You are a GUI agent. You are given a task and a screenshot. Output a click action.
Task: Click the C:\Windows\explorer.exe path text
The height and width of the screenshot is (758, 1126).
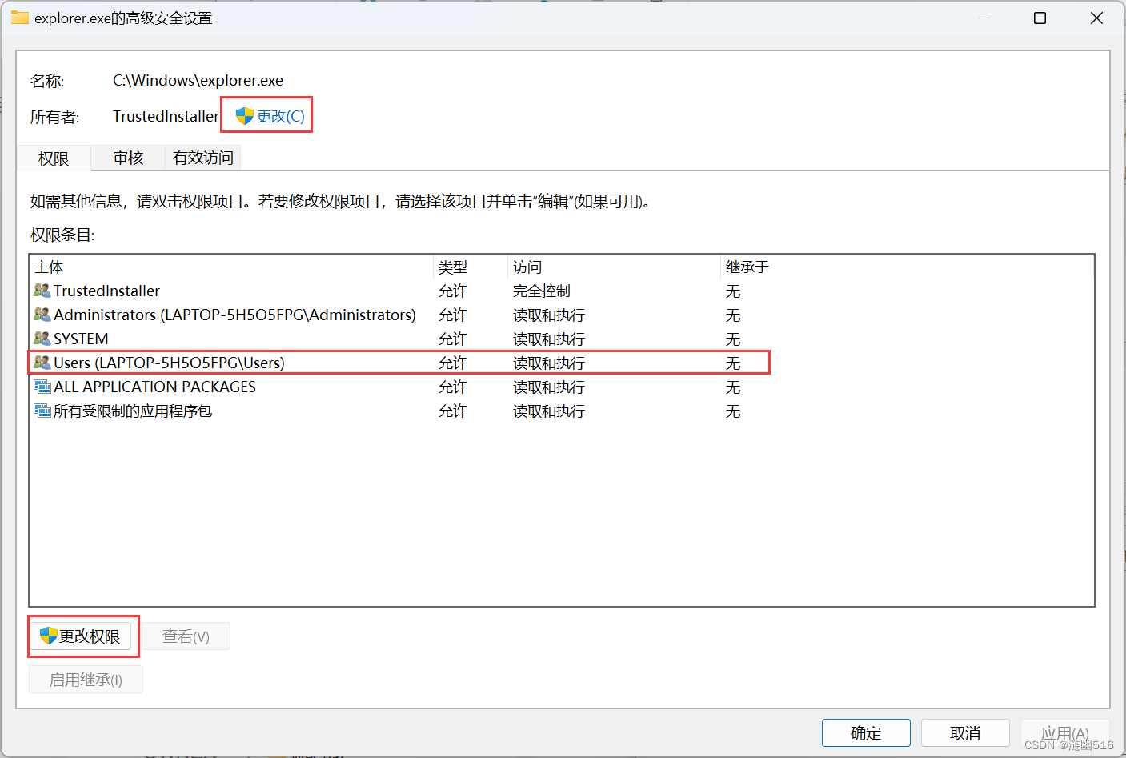198,80
